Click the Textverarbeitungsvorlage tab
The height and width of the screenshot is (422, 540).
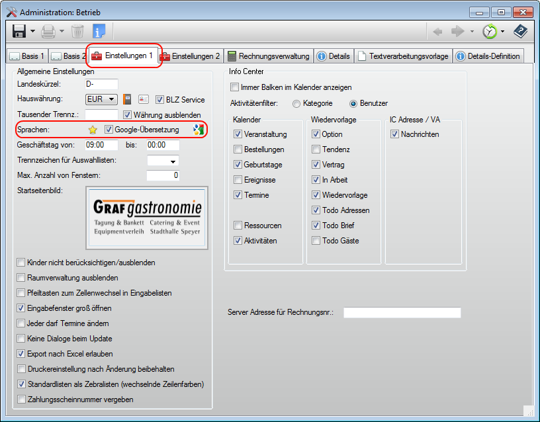(x=404, y=56)
